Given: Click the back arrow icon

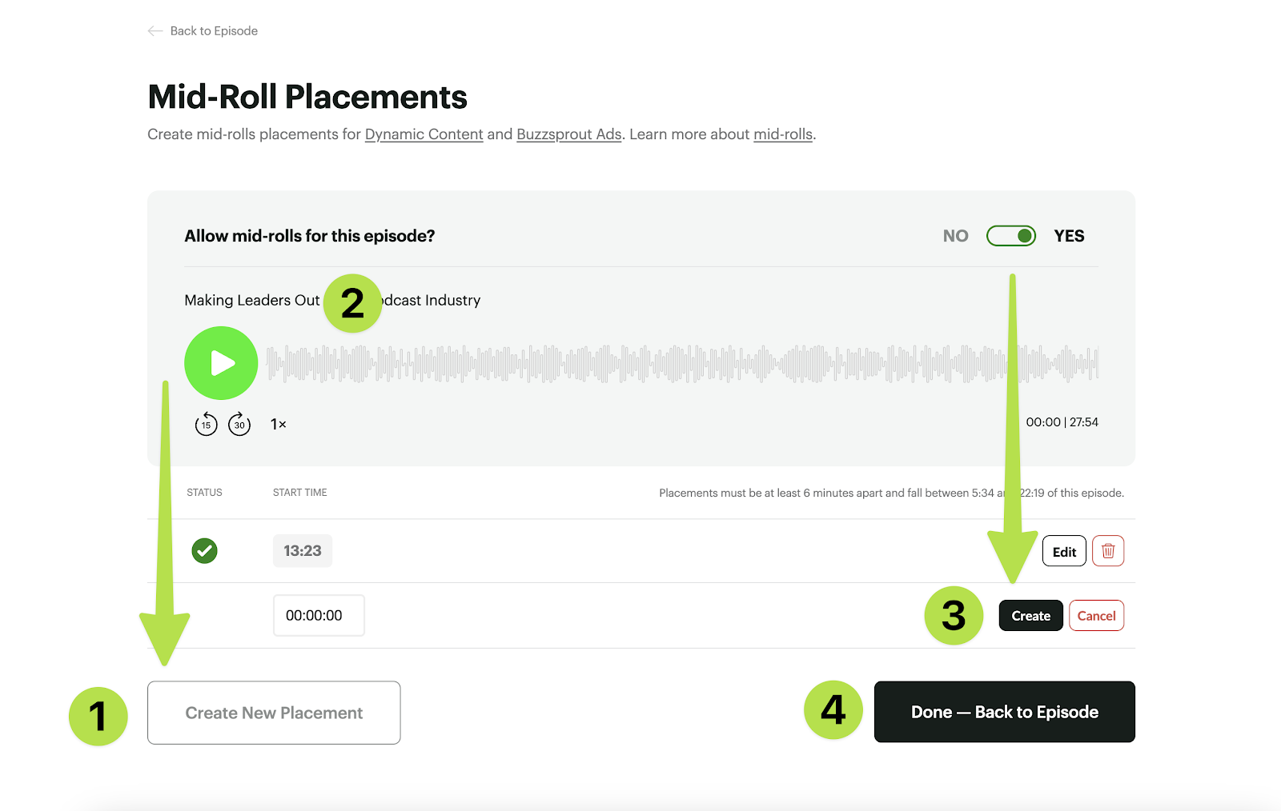Looking at the screenshot, I should click(155, 31).
